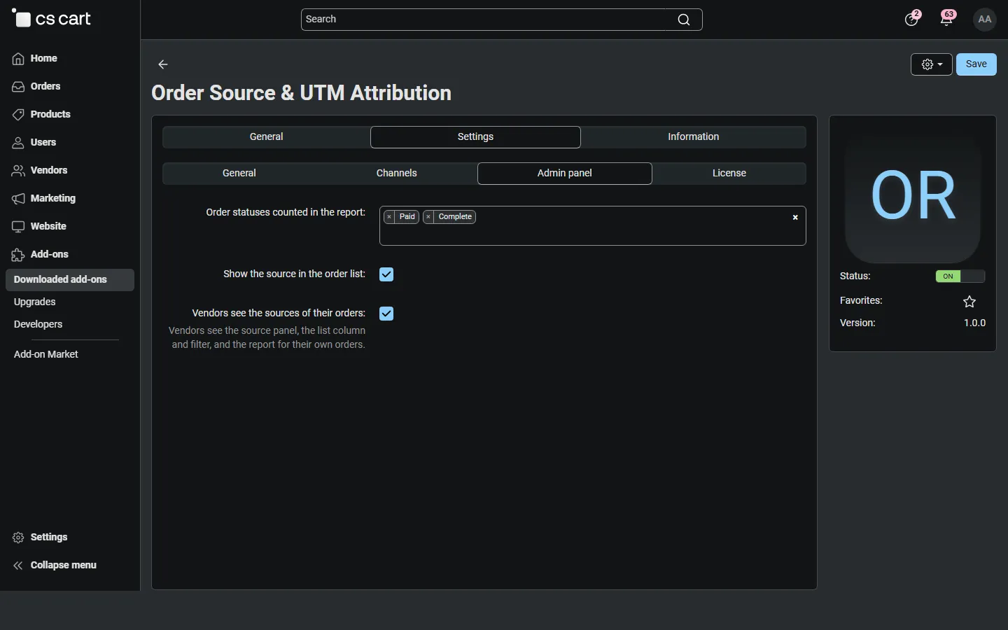Open the gear dropdown next to Save
Screen dimensions: 1008x630
tap(932, 64)
